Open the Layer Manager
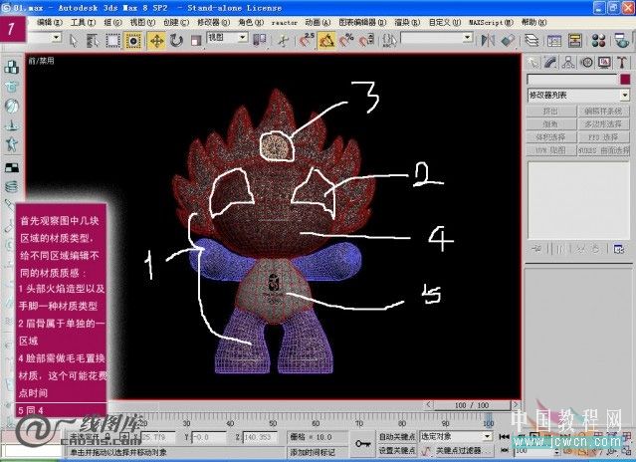Image resolution: width=636 pixels, height=462 pixels. [x=531, y=40]
